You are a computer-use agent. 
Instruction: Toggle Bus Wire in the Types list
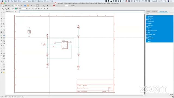pos(160,18)
